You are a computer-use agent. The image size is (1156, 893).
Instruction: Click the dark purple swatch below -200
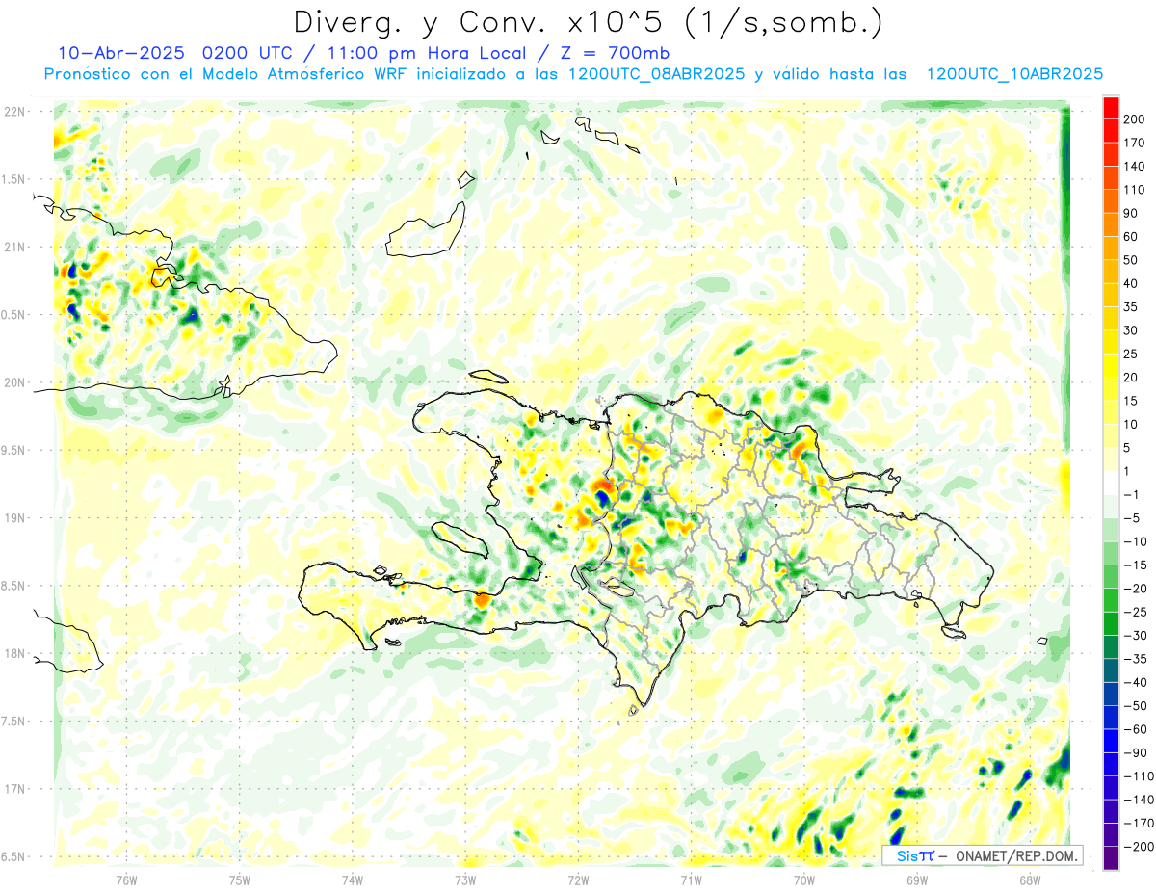point(1111,858)
